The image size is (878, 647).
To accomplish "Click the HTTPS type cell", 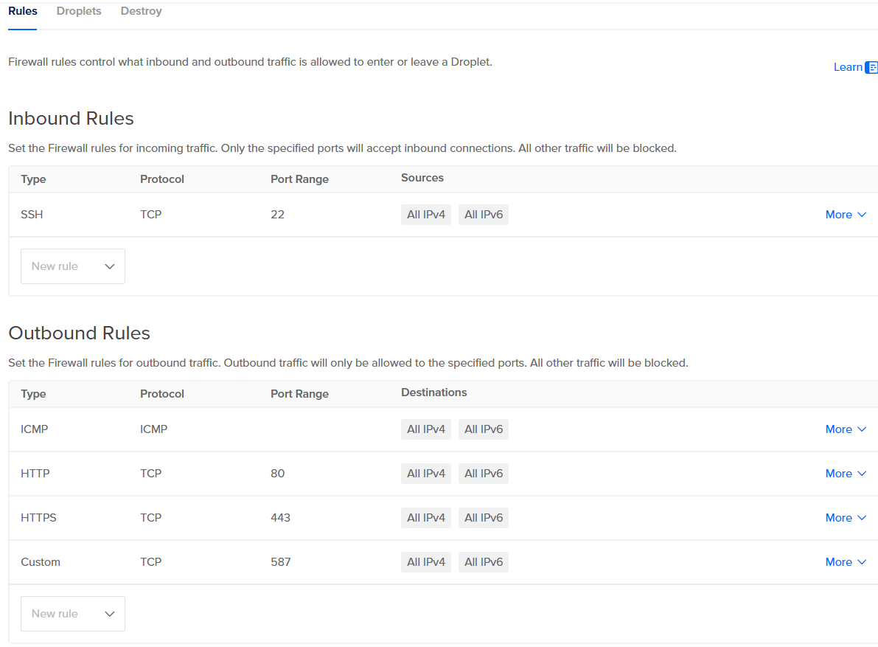I will pyautogui.click(x=38, y=518).
